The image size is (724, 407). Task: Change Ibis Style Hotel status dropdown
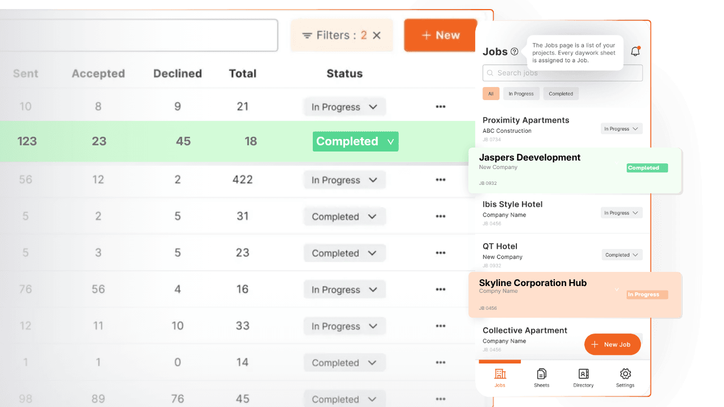tap(622, 213)
